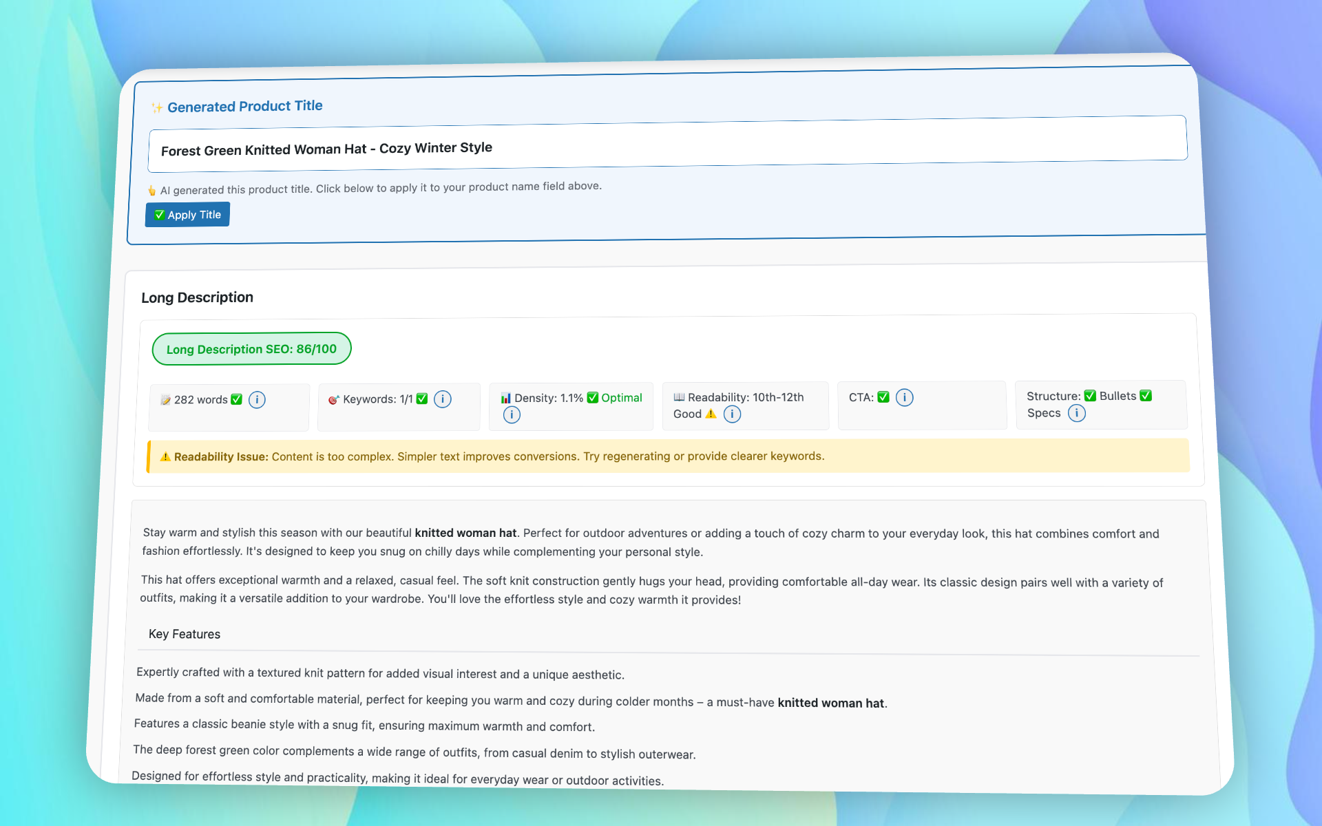Click the notepad icon before 282 words
The height and width of the screenshot is (826, 1322).
tap(165, 400)
